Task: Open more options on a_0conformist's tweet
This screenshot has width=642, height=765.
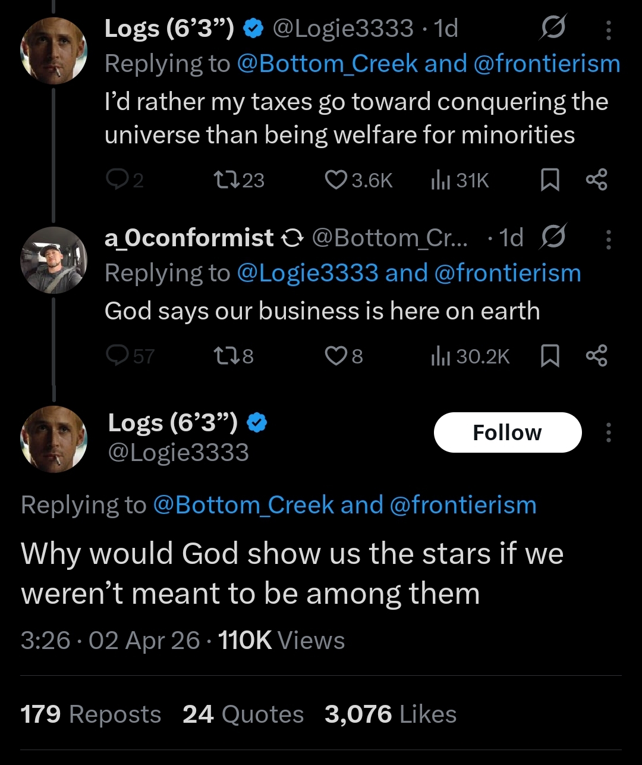Action: [x=608, y=239]
